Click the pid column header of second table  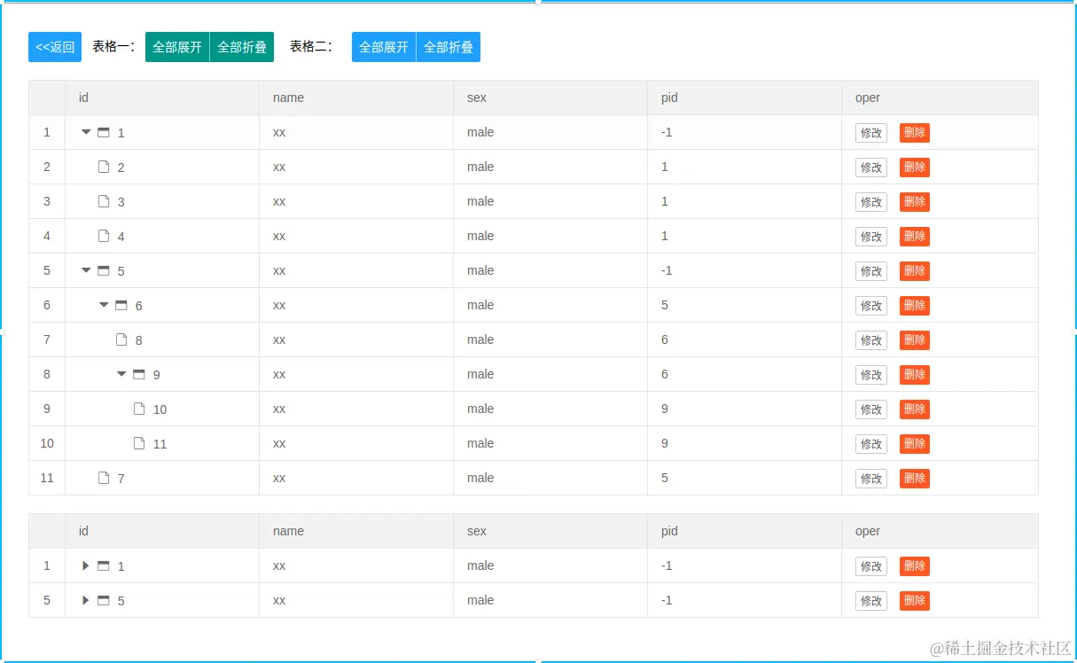745,531
